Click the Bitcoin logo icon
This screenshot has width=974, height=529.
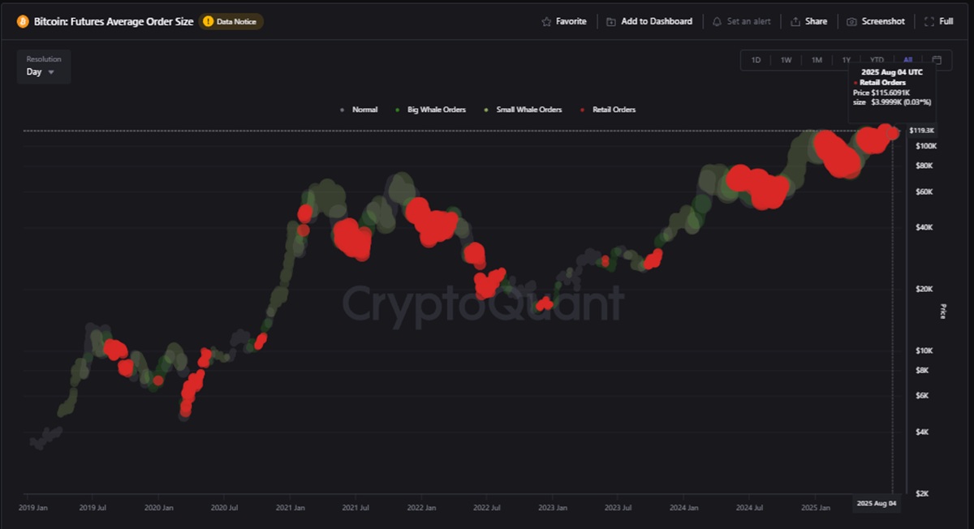(23, 21)
